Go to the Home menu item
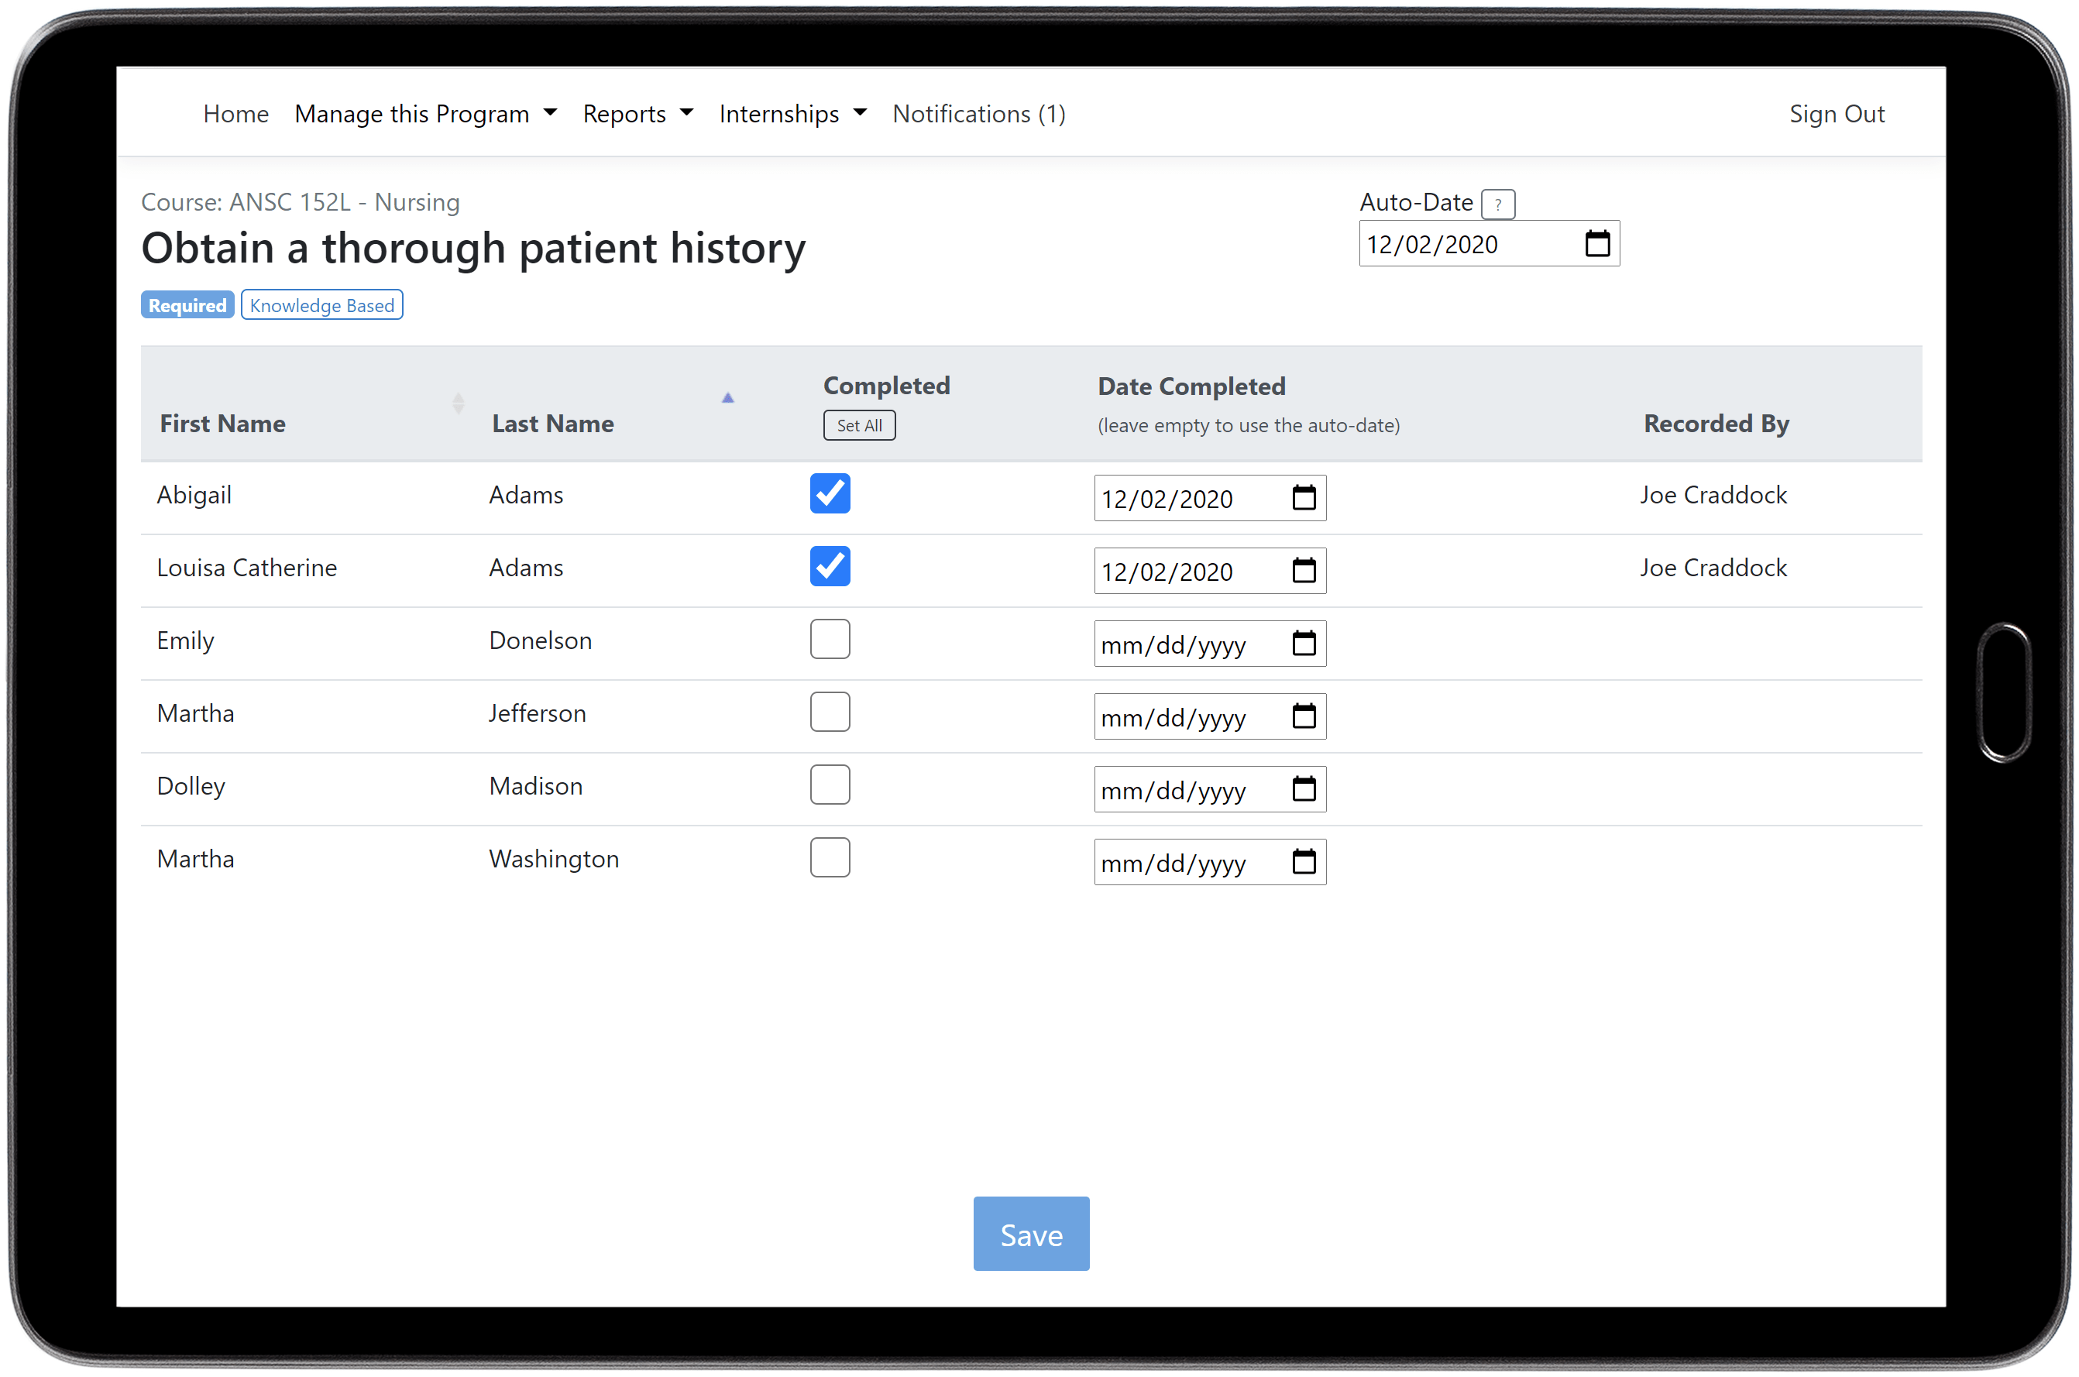 point(235,113)
